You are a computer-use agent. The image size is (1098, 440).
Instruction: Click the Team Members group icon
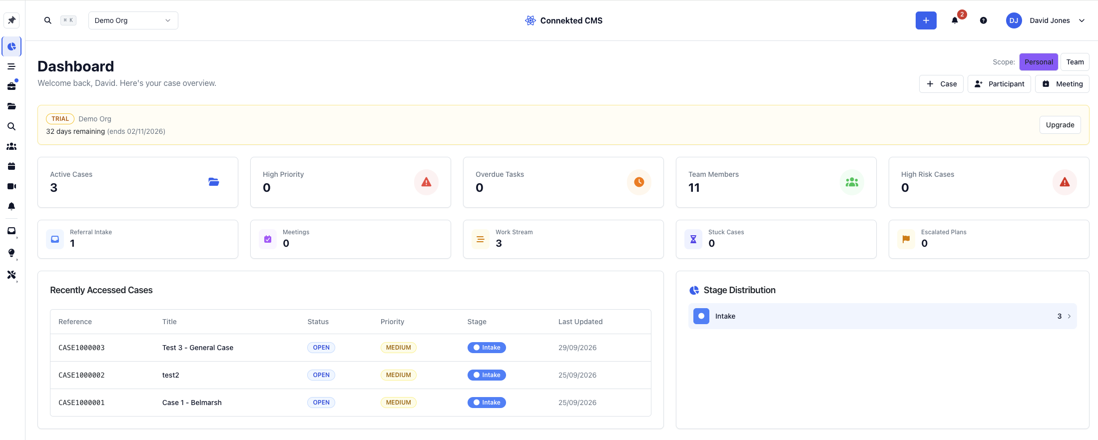tap(852, 182)
